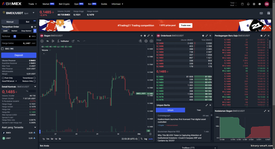Select the Stop Market order tab

coord(26,31)
